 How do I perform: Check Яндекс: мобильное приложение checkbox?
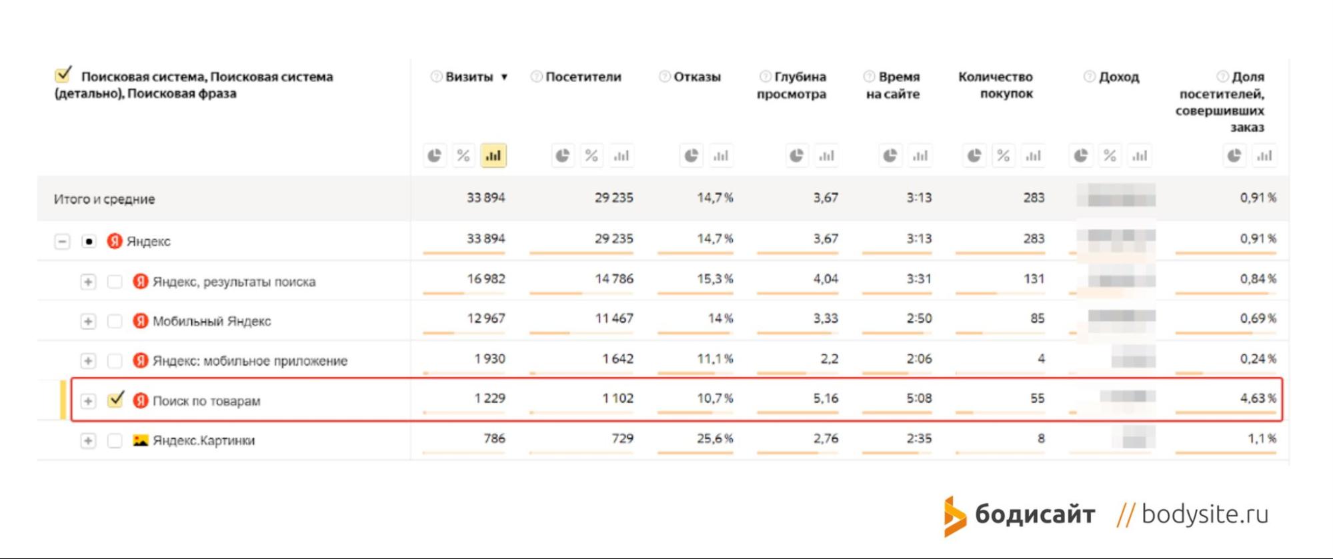(x=115, y=360)
